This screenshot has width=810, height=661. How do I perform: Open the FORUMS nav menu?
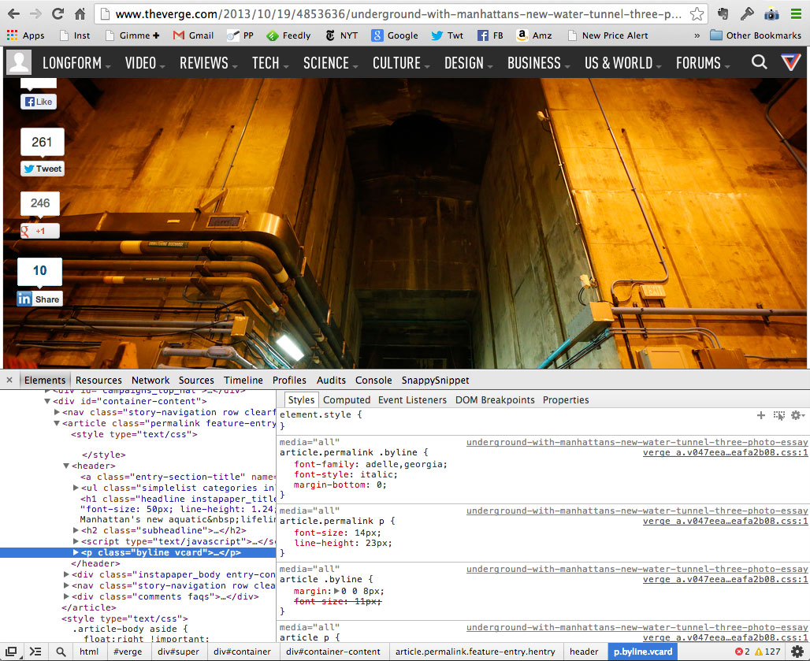click(703, 63)
